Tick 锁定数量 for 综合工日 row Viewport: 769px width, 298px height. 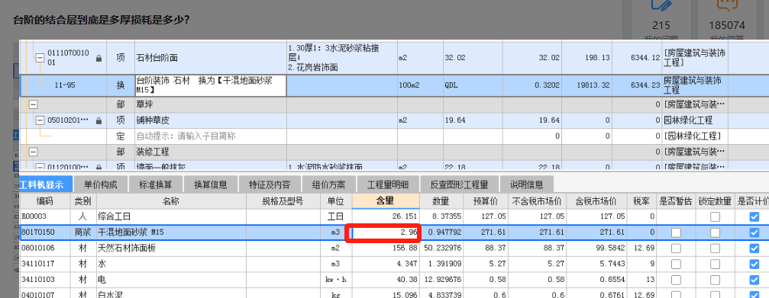(715, 216)
